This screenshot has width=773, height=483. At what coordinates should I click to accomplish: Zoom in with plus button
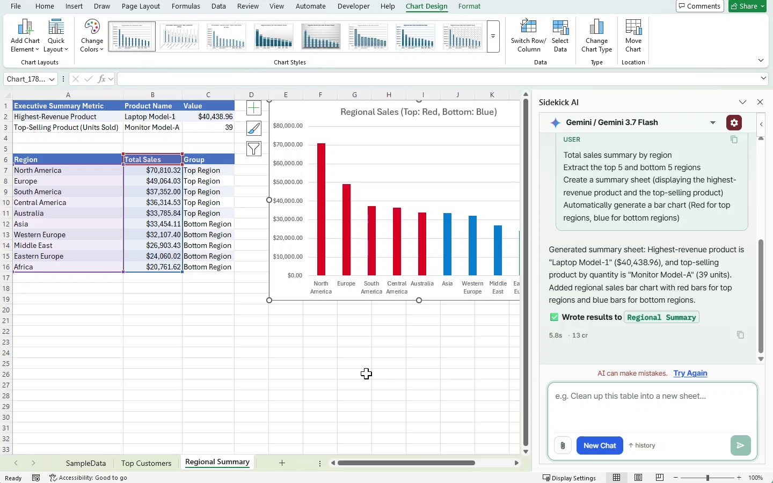(x=739, y=478)
